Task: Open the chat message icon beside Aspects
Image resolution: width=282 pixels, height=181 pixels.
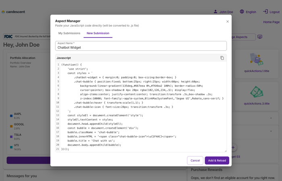Action: pos(260,37)
